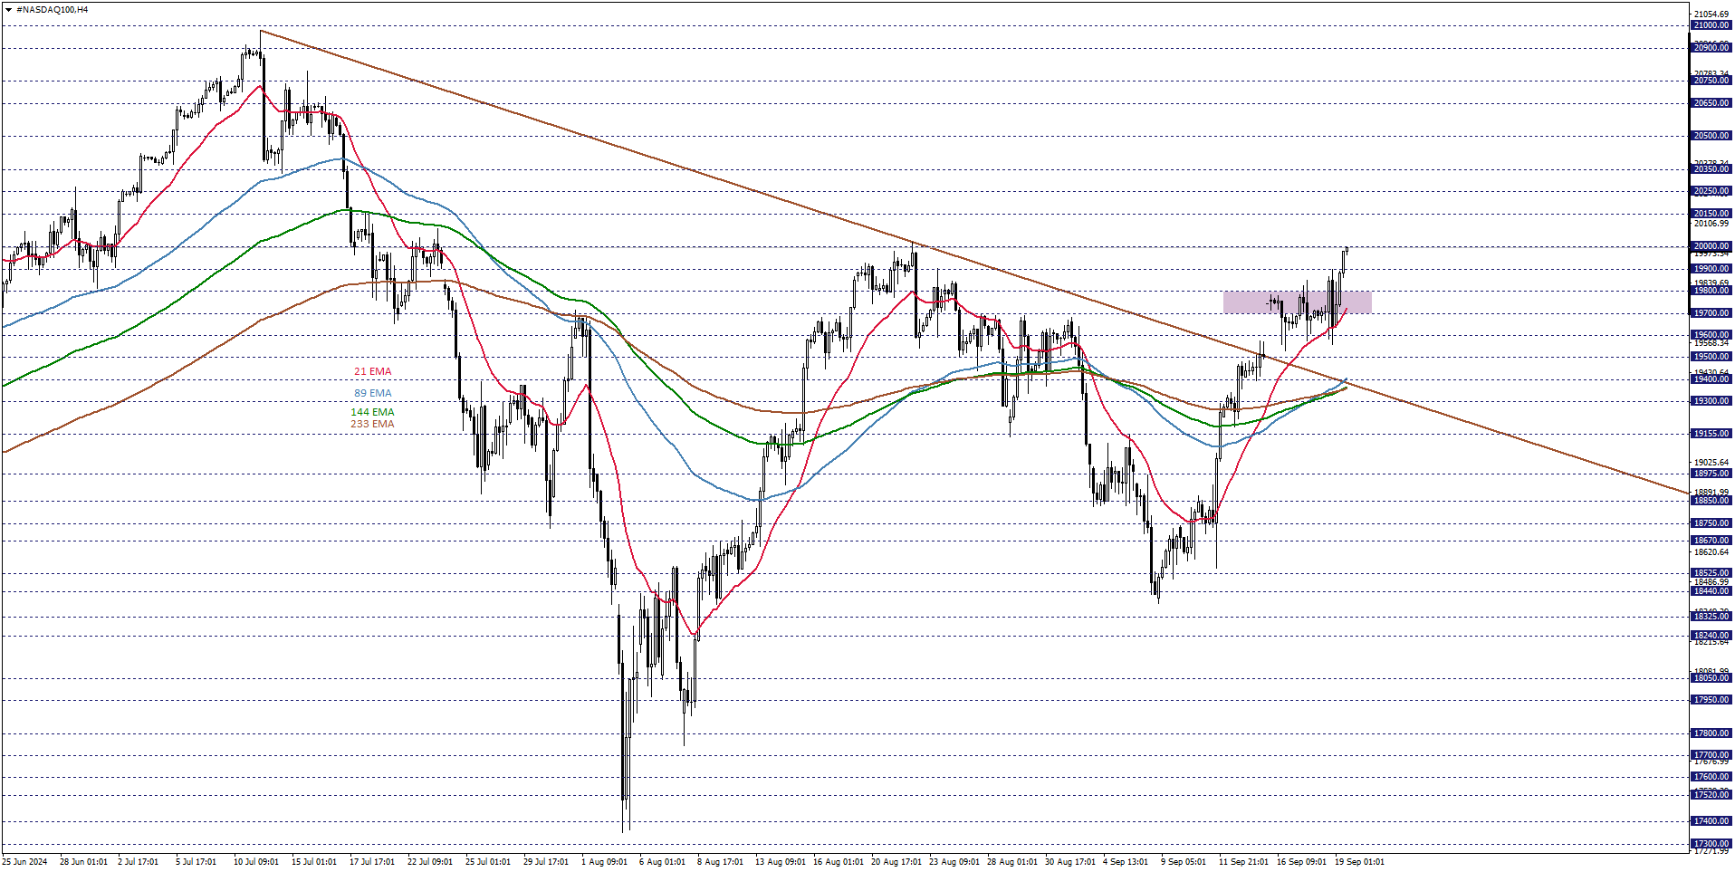1735x872 pixels.
Task: Select the purple shaded rectangle zone
Action: 1297,302
